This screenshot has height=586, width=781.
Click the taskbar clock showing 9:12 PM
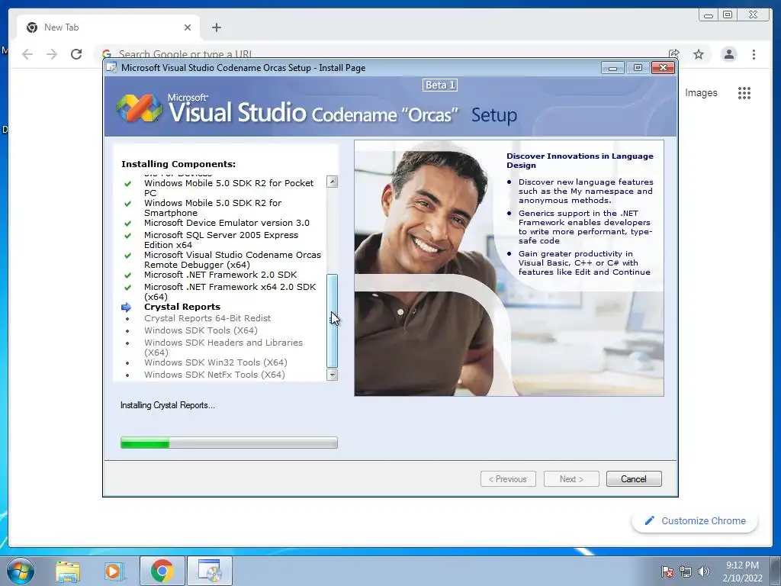[742, 572]
